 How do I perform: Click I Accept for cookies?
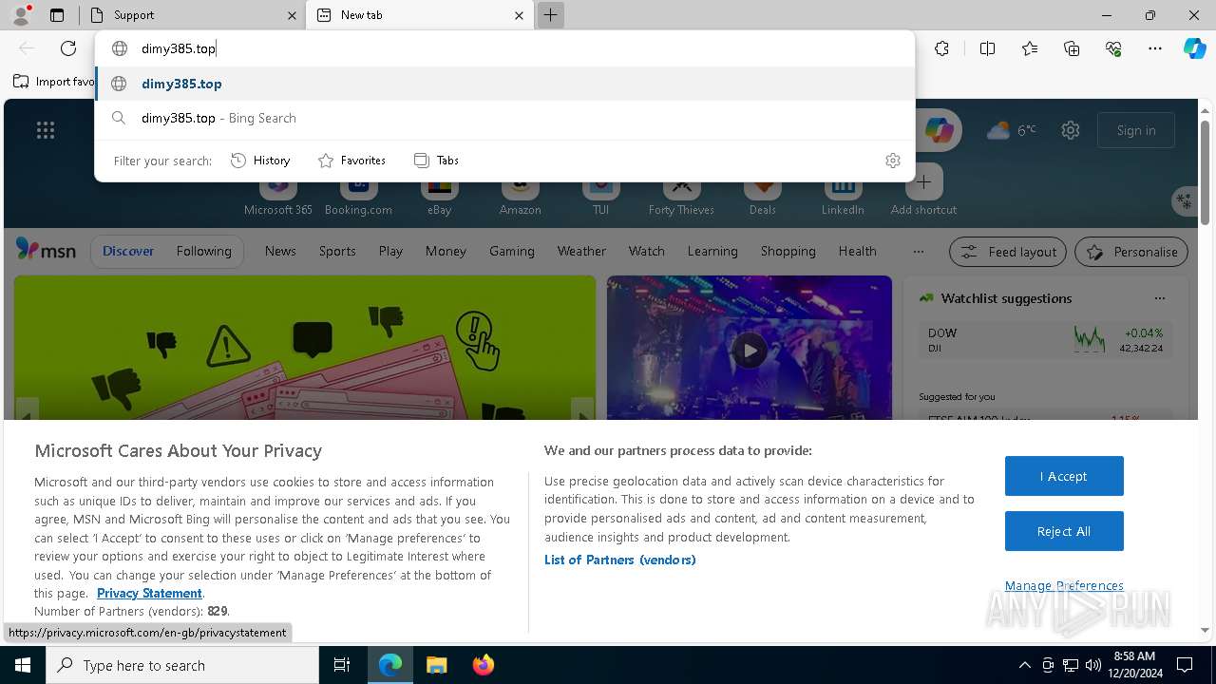[1064, 476]
